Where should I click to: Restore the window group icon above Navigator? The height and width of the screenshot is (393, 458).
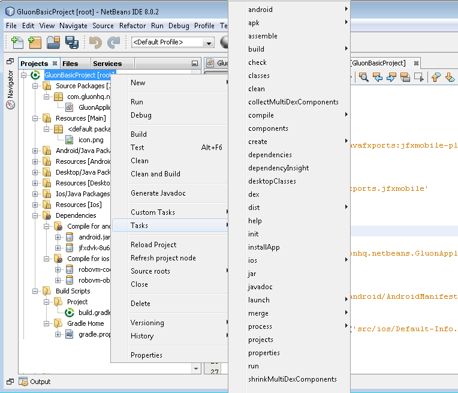10,61
